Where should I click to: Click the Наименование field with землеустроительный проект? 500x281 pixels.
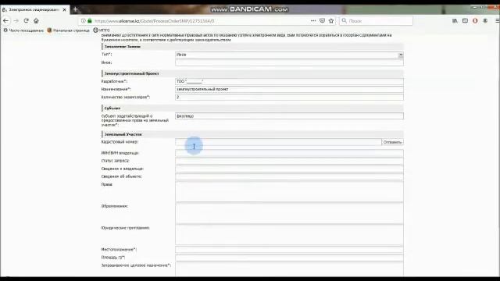289,90
